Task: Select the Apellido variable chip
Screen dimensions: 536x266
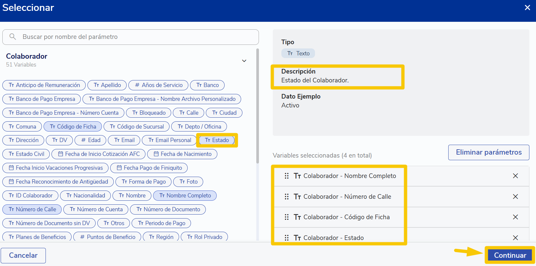Action: pos(107,85)
